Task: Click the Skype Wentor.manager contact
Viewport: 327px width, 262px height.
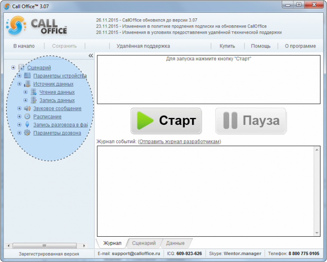Action: click(242, 253)
